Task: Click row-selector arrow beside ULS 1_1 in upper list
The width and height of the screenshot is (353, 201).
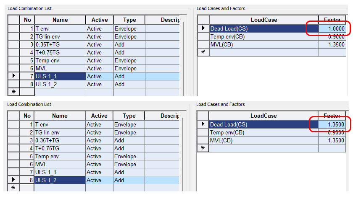Action: 13,76
